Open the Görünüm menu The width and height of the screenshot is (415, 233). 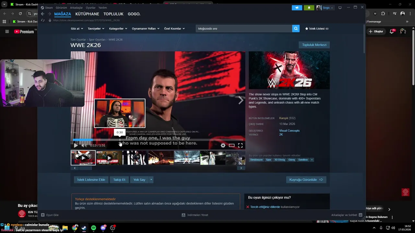click(61, 8)
